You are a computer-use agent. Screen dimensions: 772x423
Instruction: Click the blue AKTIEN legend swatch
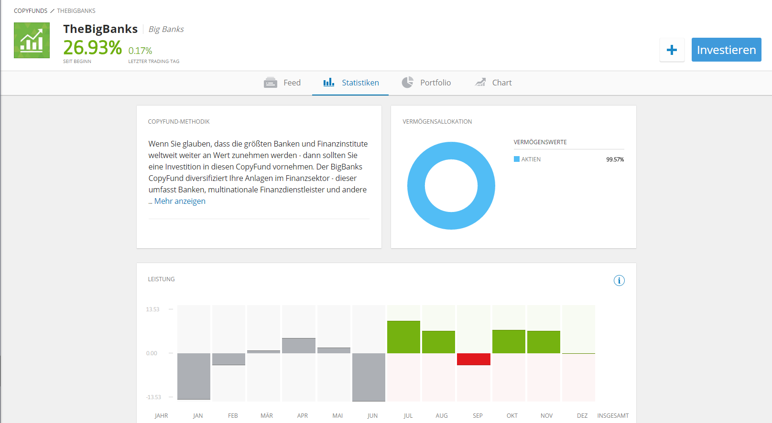[x=517, y=159]
